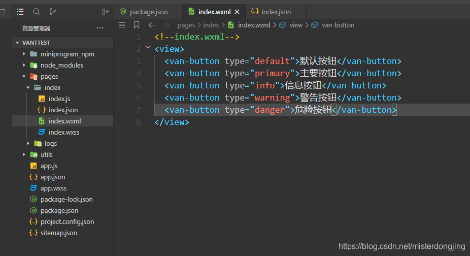Collapse the sidebar panel icon
Image resolution: width=470 pixels, height=256 pixels.
point(106,12)
